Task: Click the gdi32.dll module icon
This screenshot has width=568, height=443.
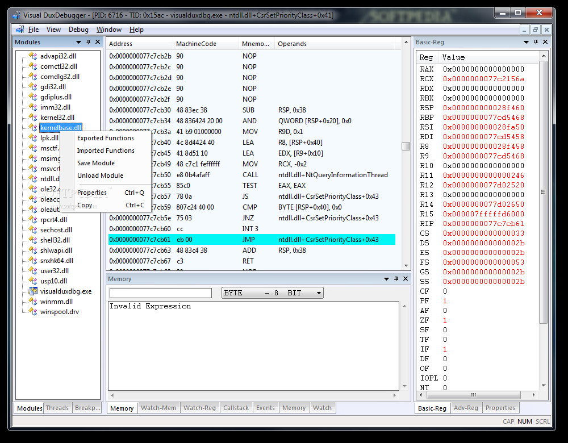Action: point(33,86)
